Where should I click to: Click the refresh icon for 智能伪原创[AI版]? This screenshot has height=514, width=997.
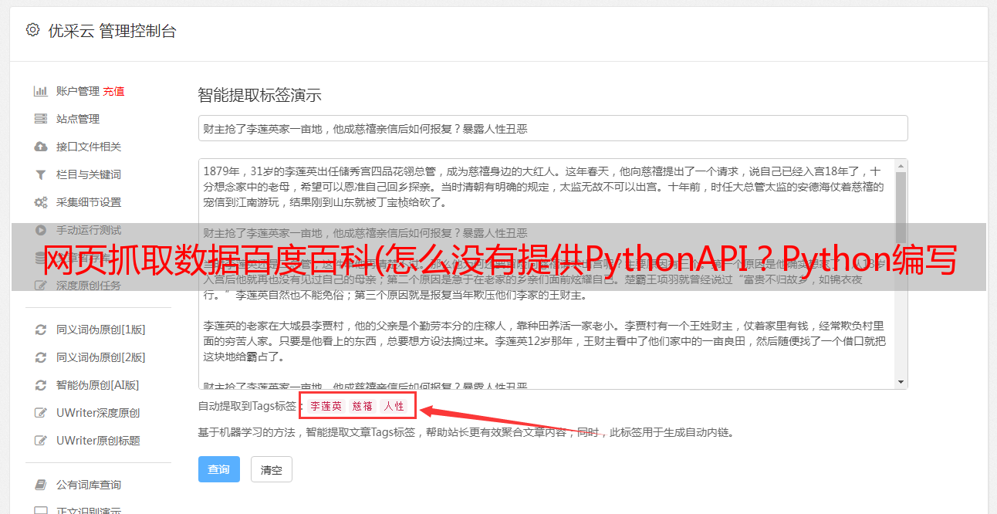coord(41,385)
